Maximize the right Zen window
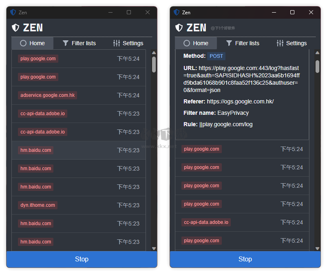The height and width of the screenshot is (274, 327). point(292,13)
